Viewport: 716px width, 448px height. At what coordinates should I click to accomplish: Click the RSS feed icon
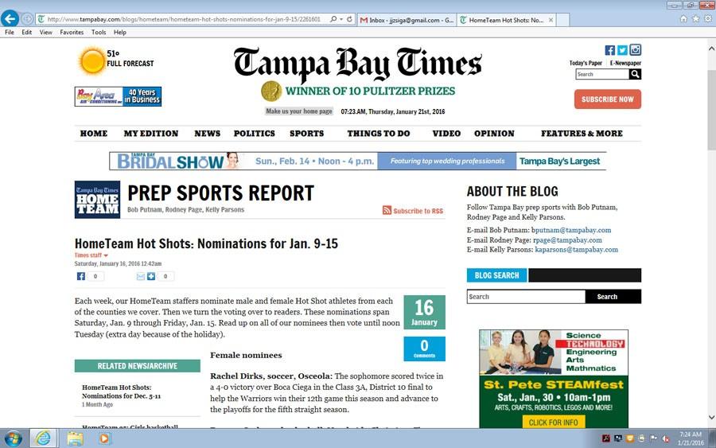tap(387, 210)
